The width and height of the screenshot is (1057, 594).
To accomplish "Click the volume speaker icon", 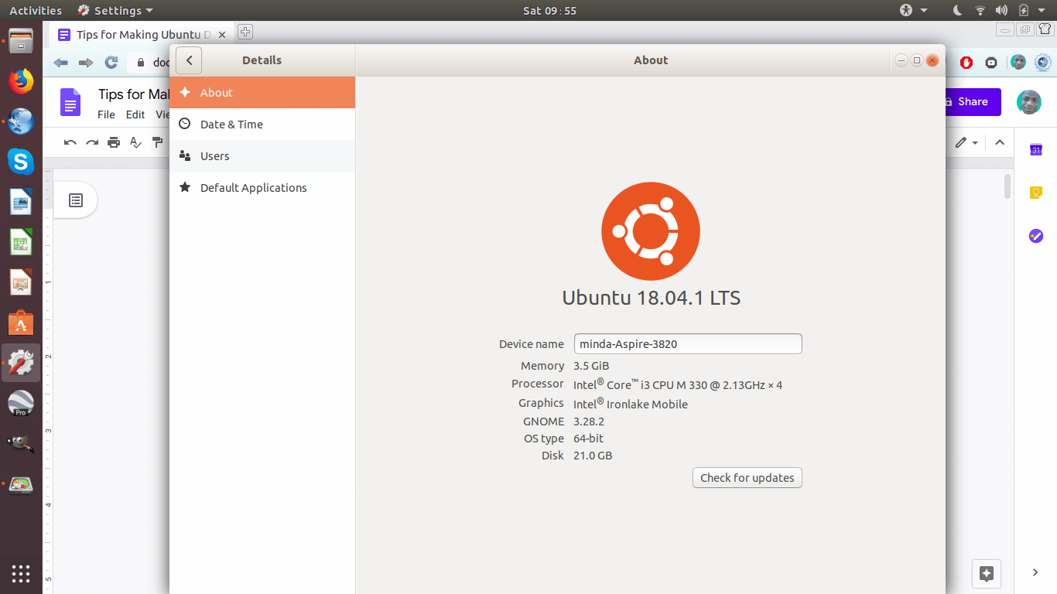I will [1001, 10].
